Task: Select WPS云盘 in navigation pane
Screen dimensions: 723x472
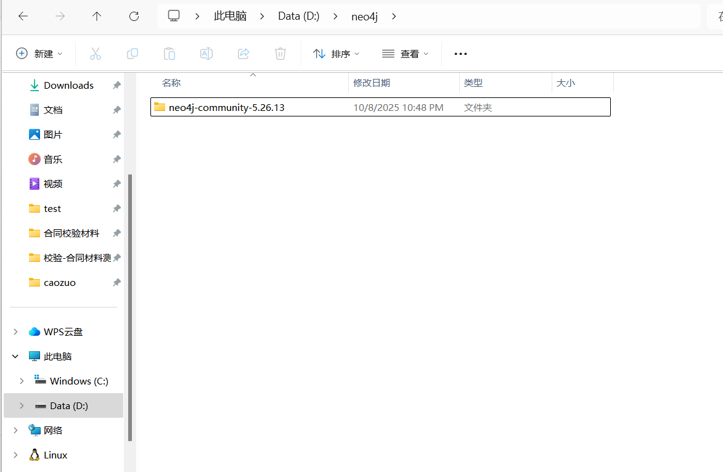Action: pyautogui.click(x=63, y=332)
